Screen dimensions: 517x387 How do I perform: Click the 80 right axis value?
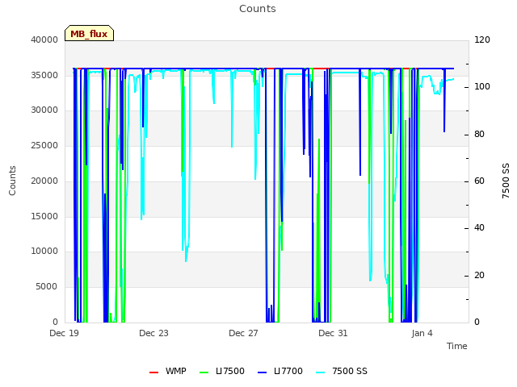pyautogui.click(x=479, y=135)
